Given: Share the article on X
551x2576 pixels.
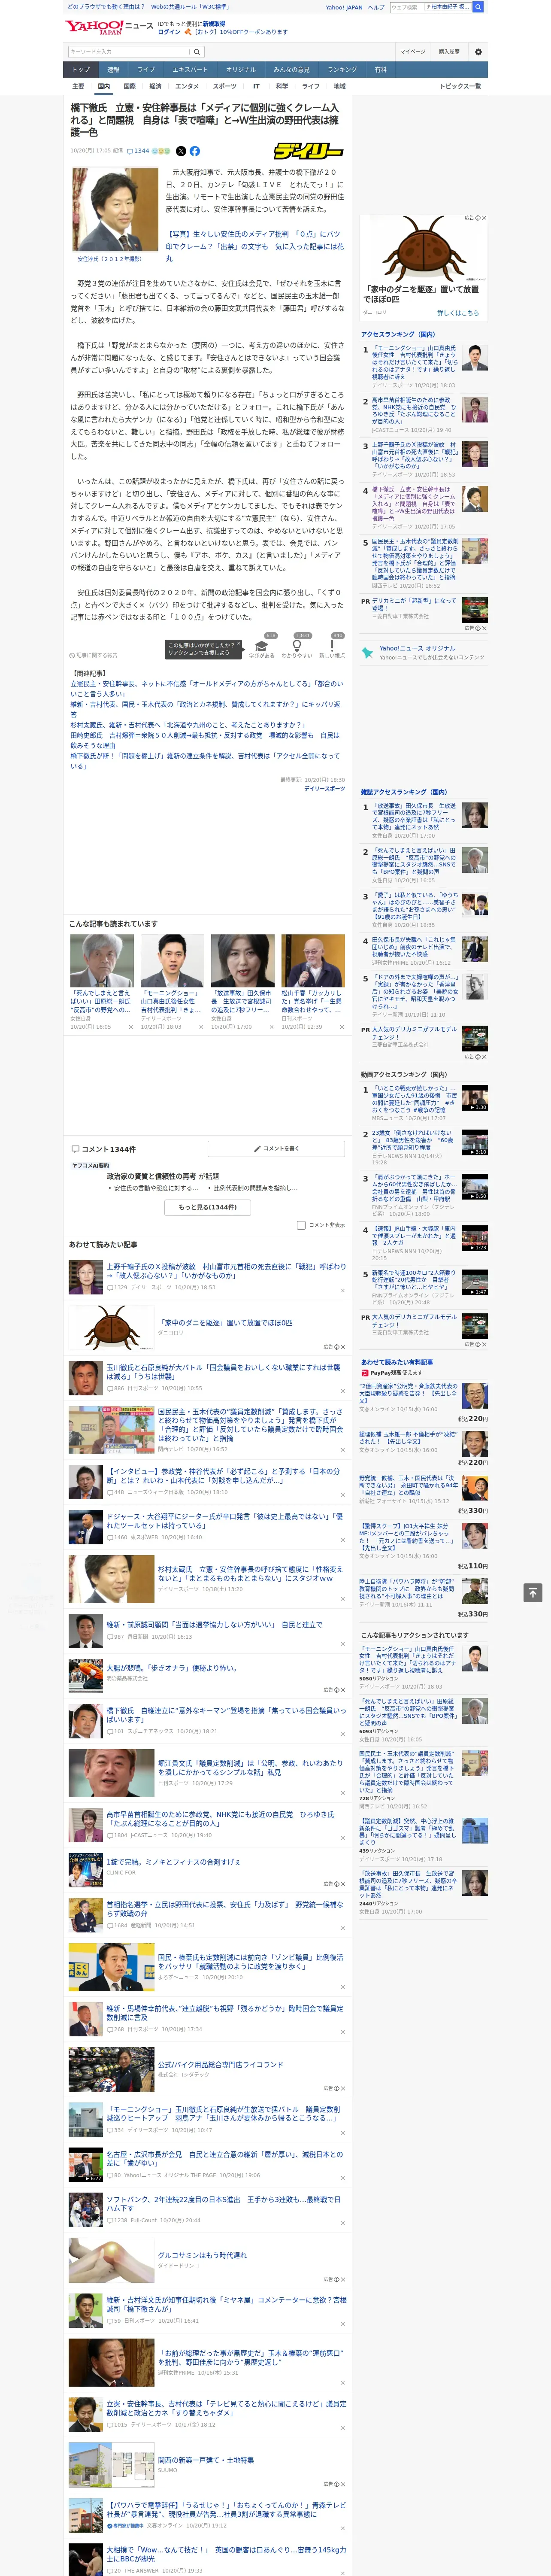Looking at the screenshot, I should pyautogui.click(x=181, y=151).
